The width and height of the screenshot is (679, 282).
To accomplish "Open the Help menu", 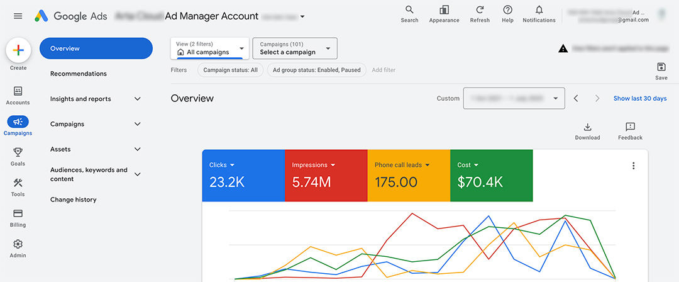I will (507, 14).
